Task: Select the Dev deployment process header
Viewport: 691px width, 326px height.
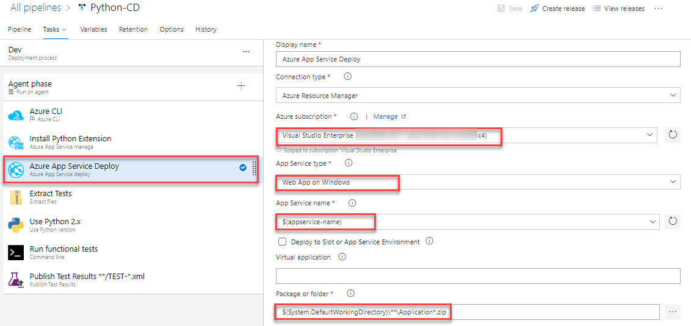Action: coord(131,53)
